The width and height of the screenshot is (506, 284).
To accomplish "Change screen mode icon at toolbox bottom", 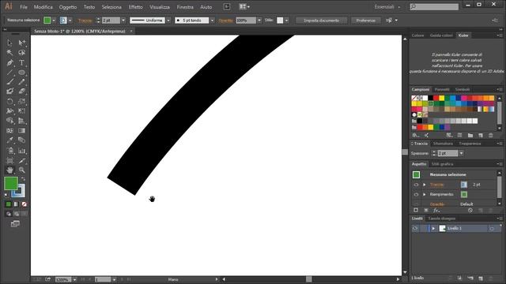I will coord(15,224).
